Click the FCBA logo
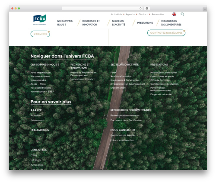The width and height of the screenshot is (216, 183). coord(40,20)
